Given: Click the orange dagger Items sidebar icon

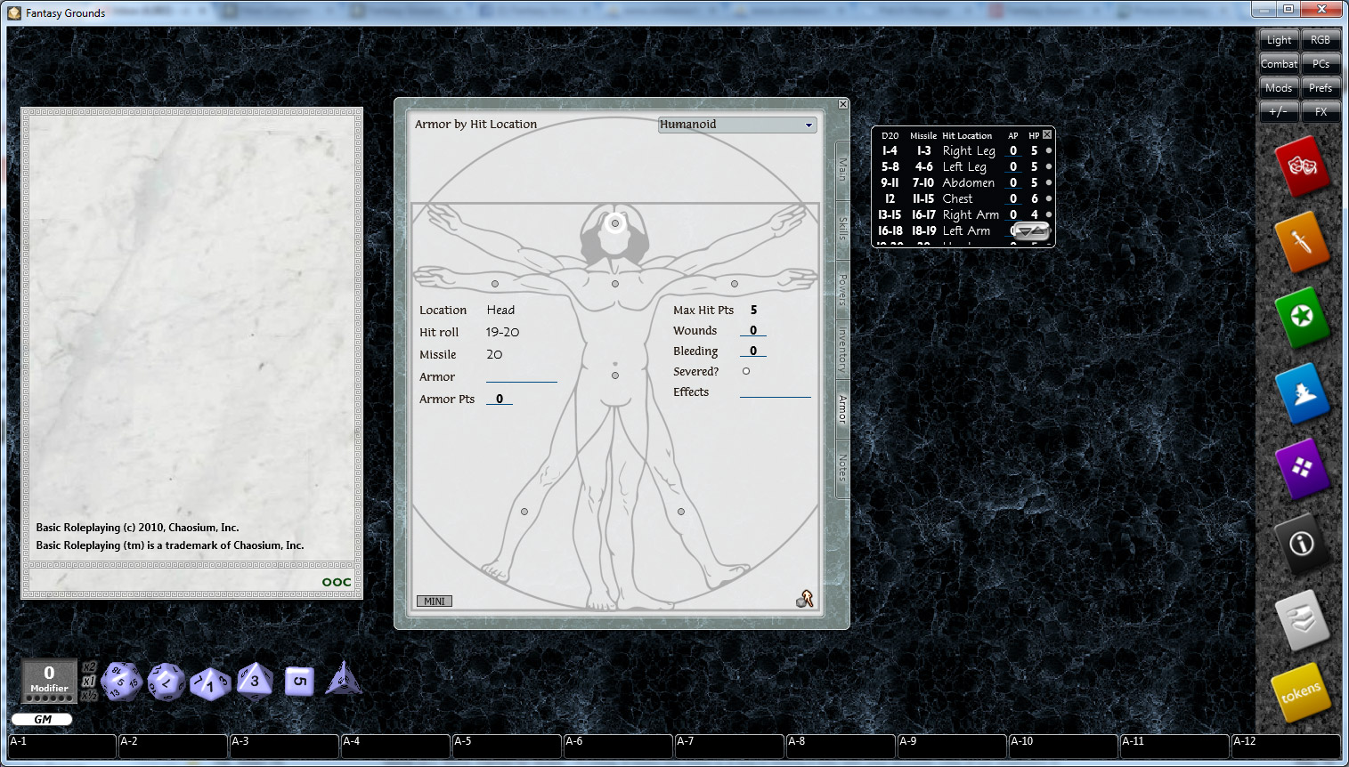Looking at the screenshot, I should click(1303, 242).
